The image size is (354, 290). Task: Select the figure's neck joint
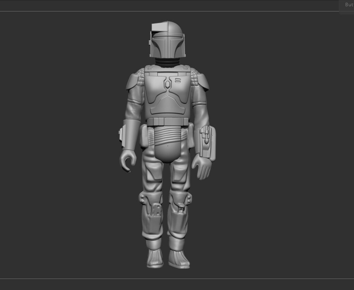pos(167,62)
